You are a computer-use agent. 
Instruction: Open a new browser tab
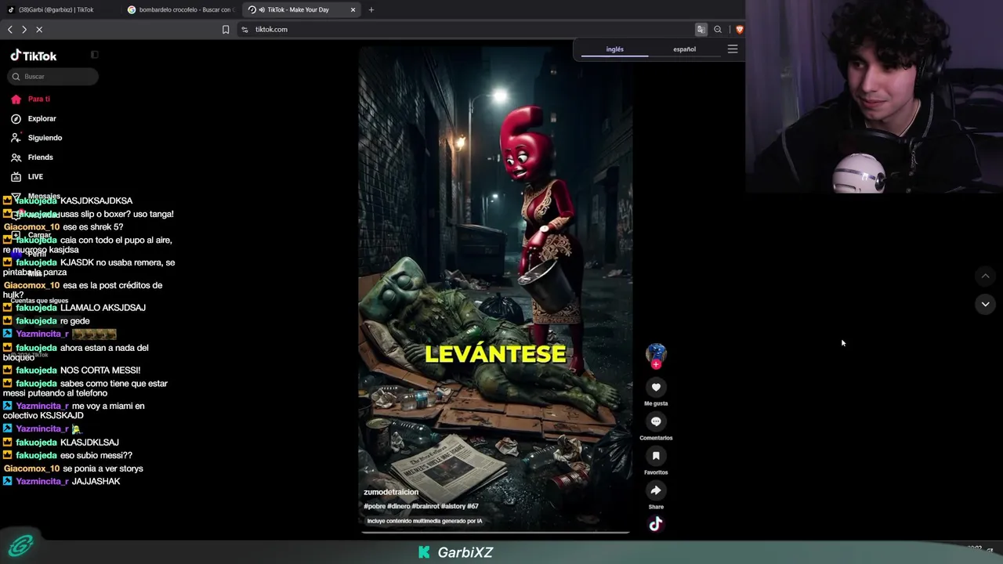[x=371, y=9]
